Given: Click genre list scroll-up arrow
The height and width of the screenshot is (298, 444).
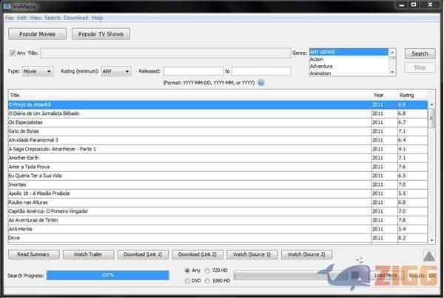Looking at the screenshot, I should tap(392, 53).
